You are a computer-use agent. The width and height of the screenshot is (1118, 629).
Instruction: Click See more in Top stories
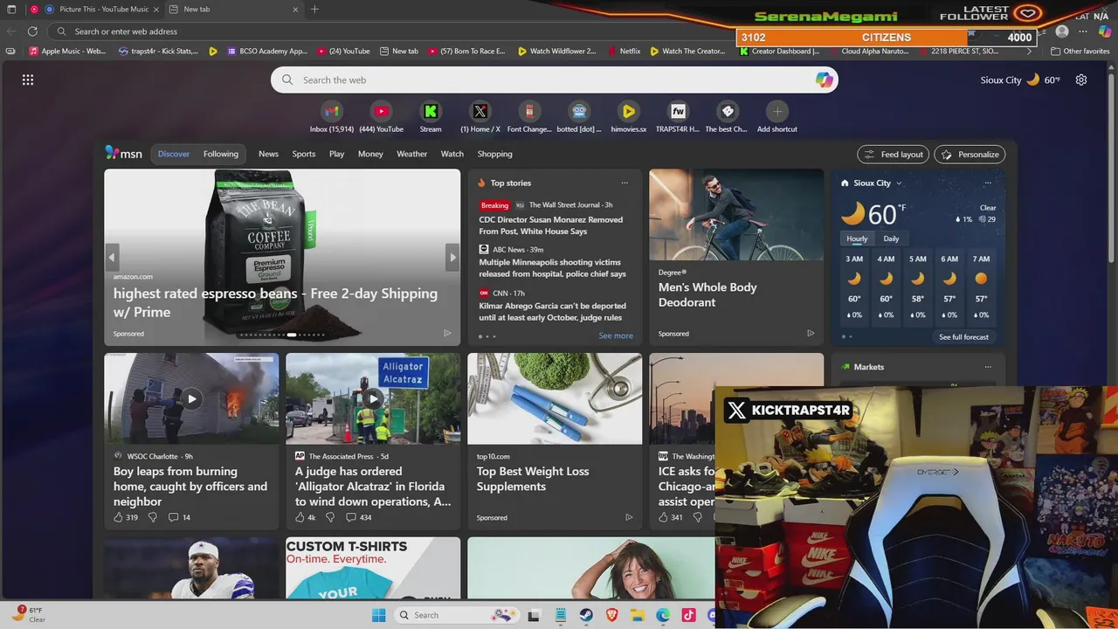[616, 335]
